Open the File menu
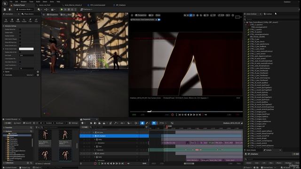Image resolution: width=301 pixels, height=169 pixels. click(11, 1)
